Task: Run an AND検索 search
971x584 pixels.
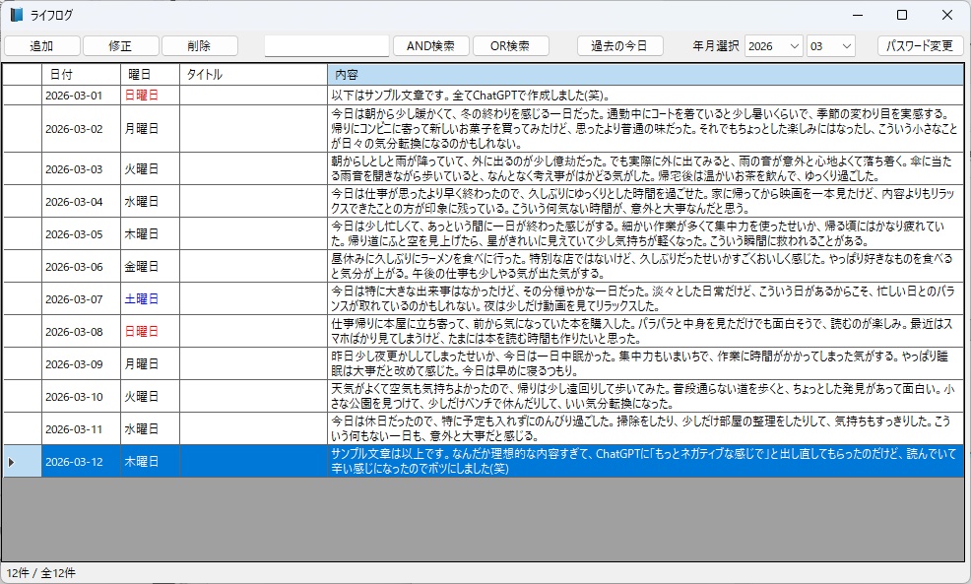Action: [x=430, y=45]
